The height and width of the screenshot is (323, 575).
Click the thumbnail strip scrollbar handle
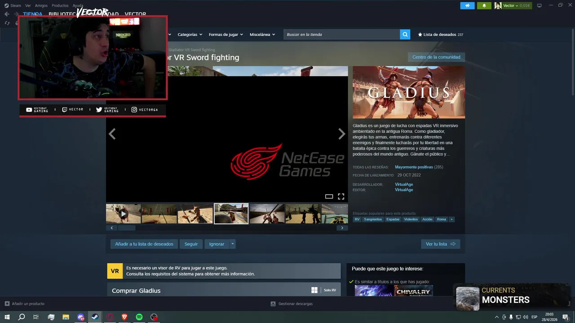[126, 228]
